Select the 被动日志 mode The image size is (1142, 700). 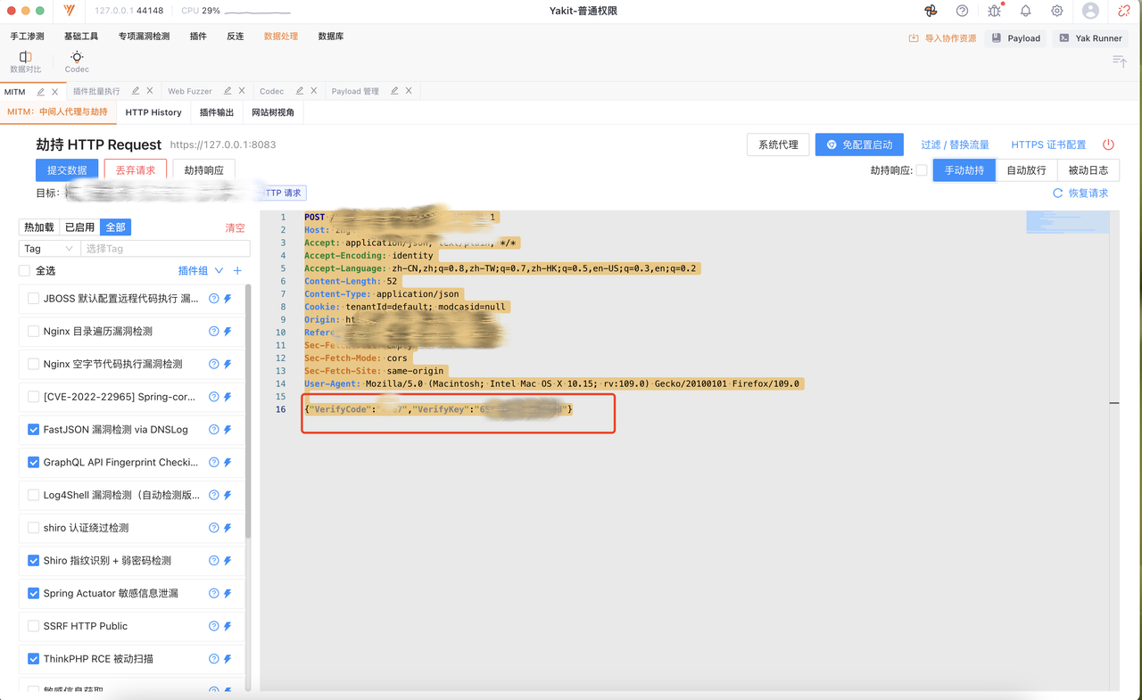point(1088,170)
